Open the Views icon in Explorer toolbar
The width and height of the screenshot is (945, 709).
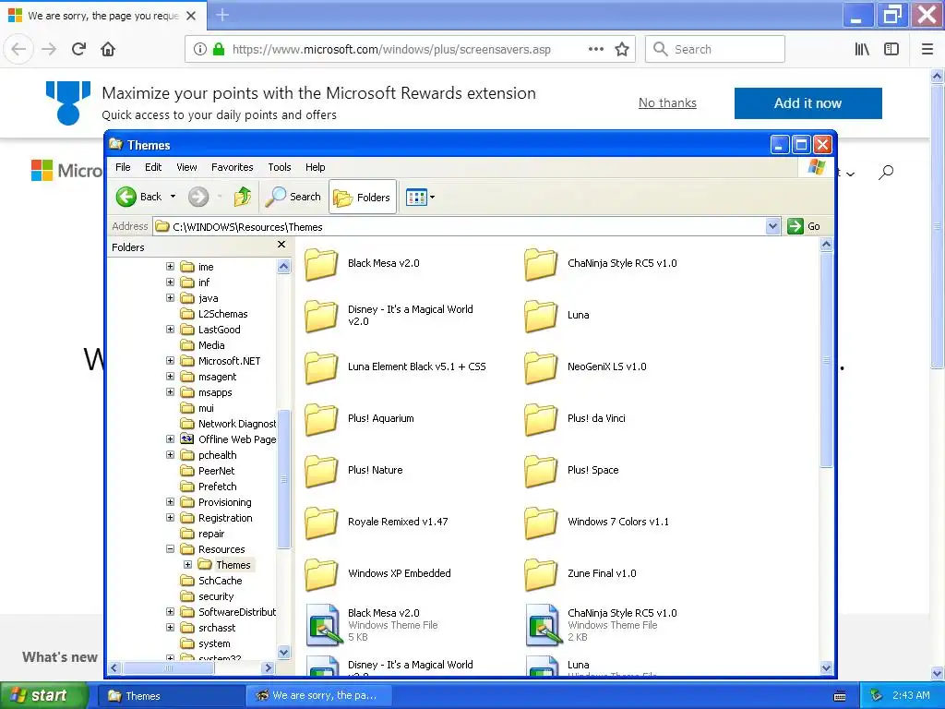tap(416, 198)
